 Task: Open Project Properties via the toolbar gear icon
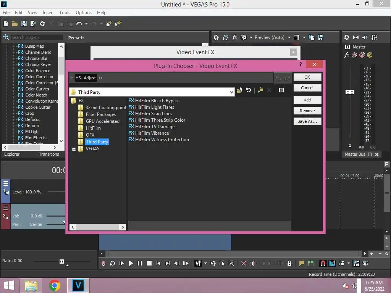42,24
